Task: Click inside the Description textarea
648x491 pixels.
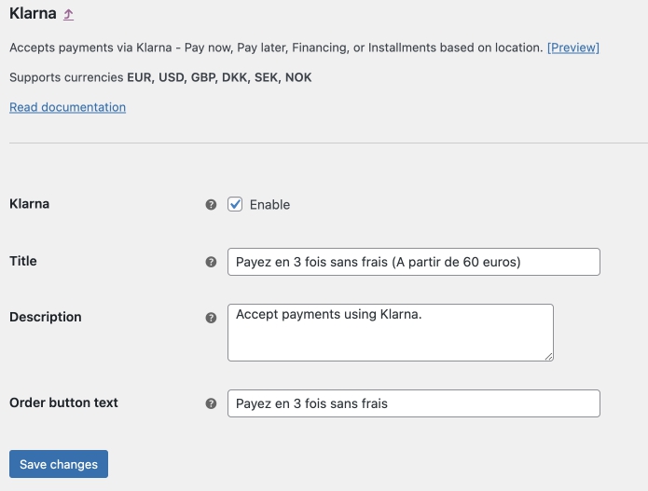Action: click(x=391, y=333)
